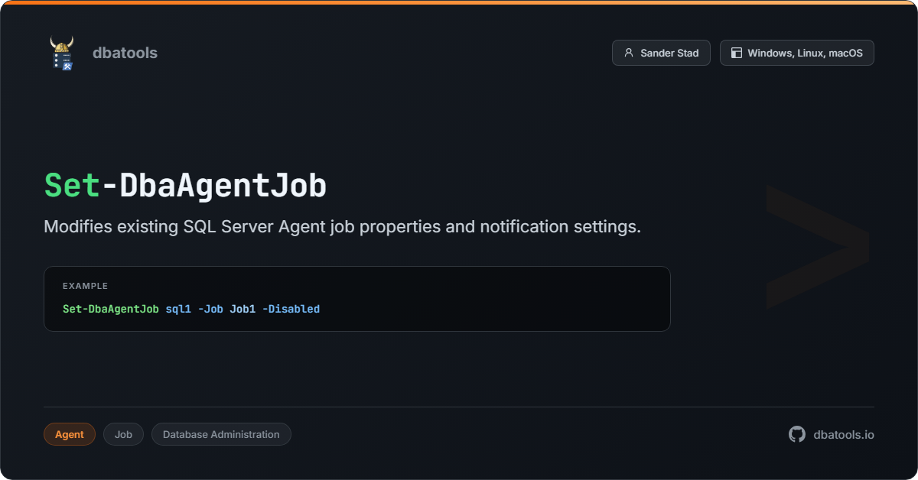Click the EXAMPLE label in code box
Image resolution: width=918 pixels, height=480 pixels.
pyautogui.click(x=85, y=286)
